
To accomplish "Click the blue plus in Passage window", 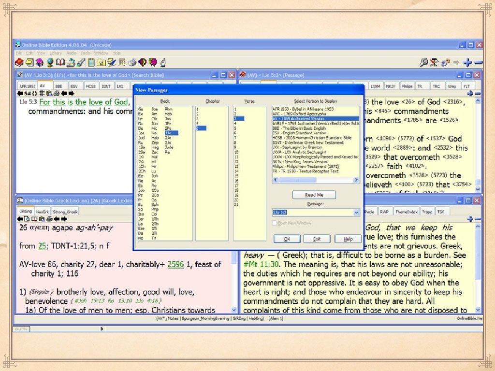I will (x=470, y=93).
